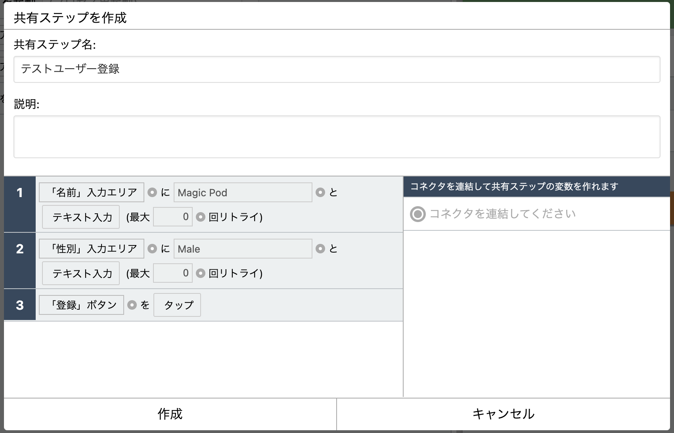The height and width of the screenshot is (433, 674).
Task: Click the コネクタを連結してください connector circle
Action: click(417, 214)
